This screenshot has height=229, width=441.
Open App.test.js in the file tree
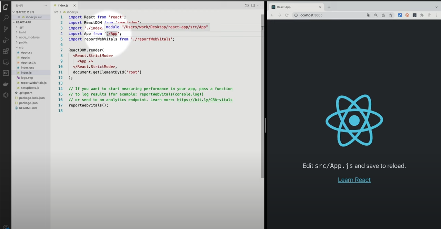coord(28,63)
